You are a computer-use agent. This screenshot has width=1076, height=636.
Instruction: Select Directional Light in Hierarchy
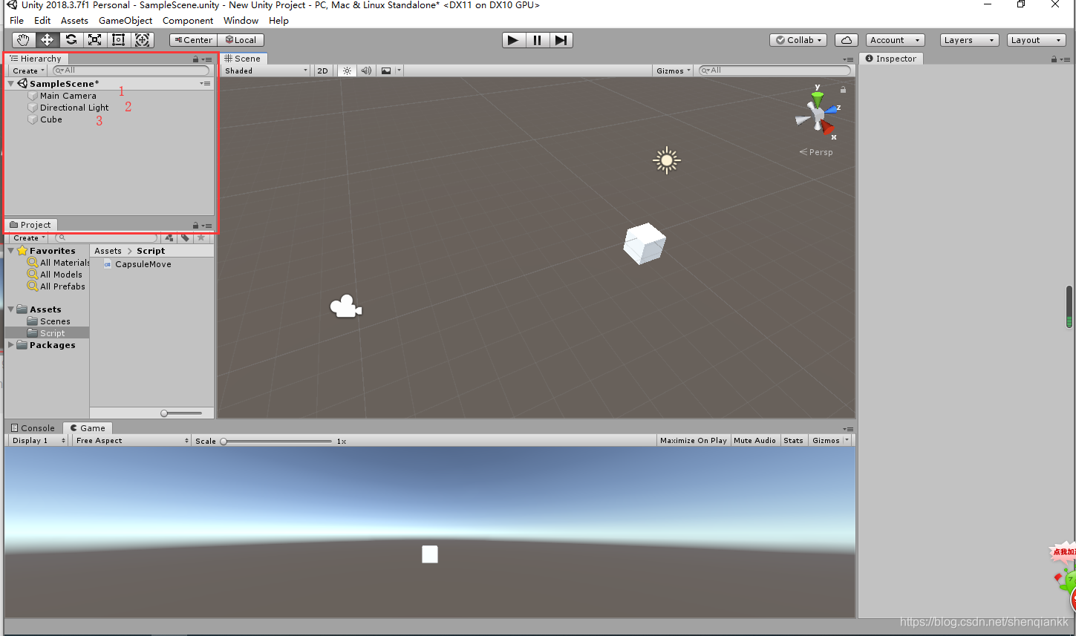click(74, 108)
